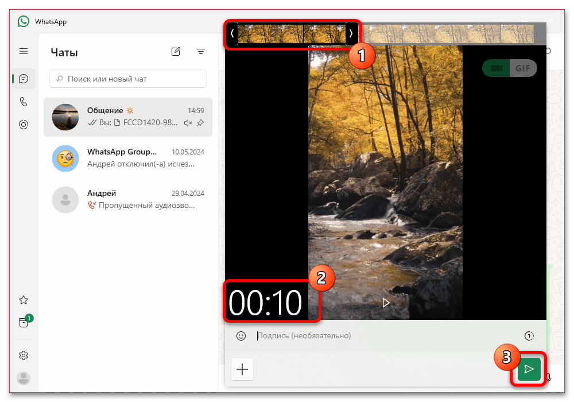Click the 29.04.2024 date on Андрей

click(x=188, y=194)
